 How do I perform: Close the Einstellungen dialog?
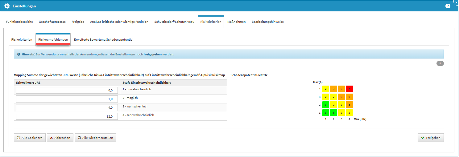(456, 2)
